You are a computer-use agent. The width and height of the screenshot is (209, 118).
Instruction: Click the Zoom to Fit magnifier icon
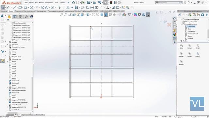pyautogui.click(x=61, y=15)
